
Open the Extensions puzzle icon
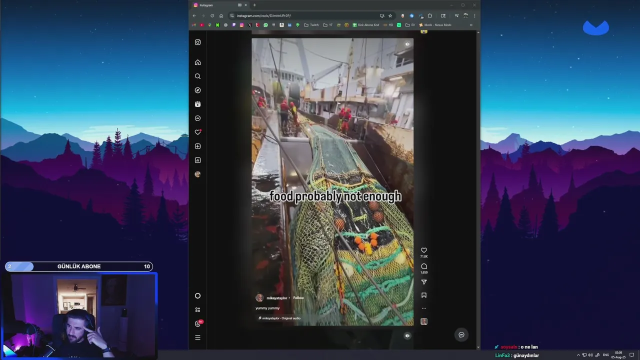tap(429, 15)
